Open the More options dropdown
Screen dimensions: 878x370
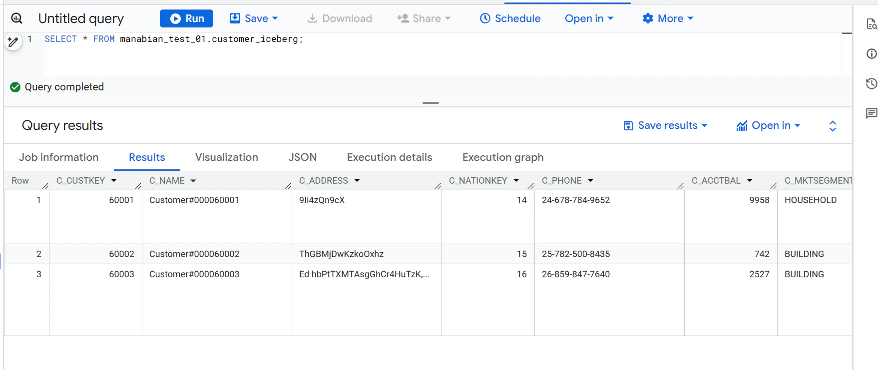[x=668, y=18]
